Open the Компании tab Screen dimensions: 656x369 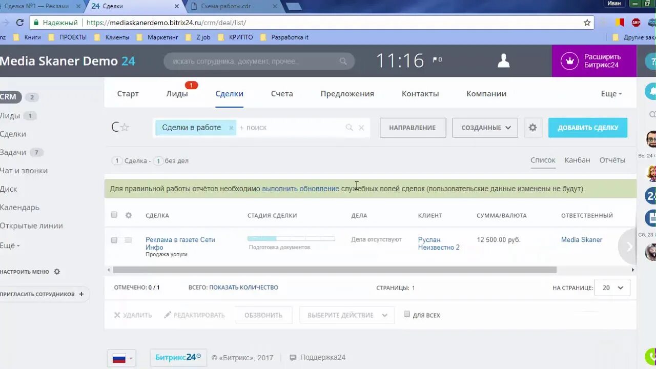click(486, 94)
